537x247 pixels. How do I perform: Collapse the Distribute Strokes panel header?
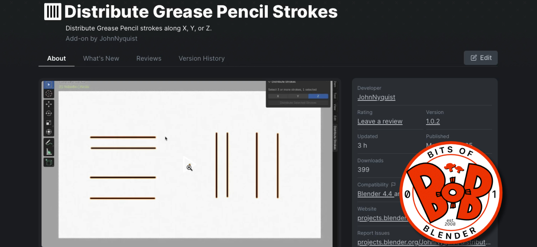click(x=282, y=82)
